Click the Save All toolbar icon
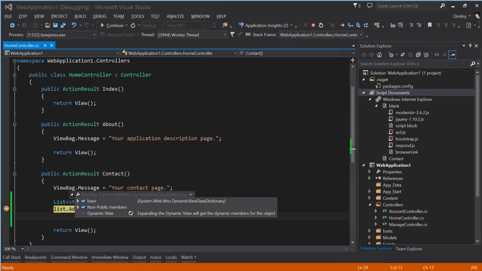 [x=63, y=25]
